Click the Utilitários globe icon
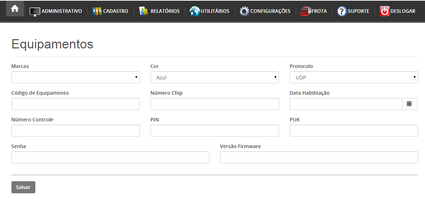This screenshot has height=199, width=425. 194,11
